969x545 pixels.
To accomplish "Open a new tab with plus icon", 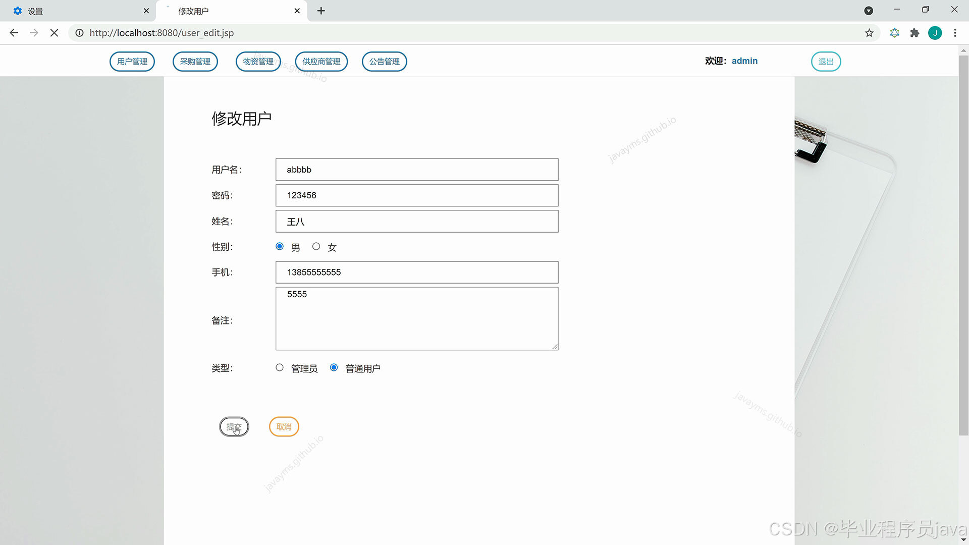I will pyautogui.click(x=321, y=11).
